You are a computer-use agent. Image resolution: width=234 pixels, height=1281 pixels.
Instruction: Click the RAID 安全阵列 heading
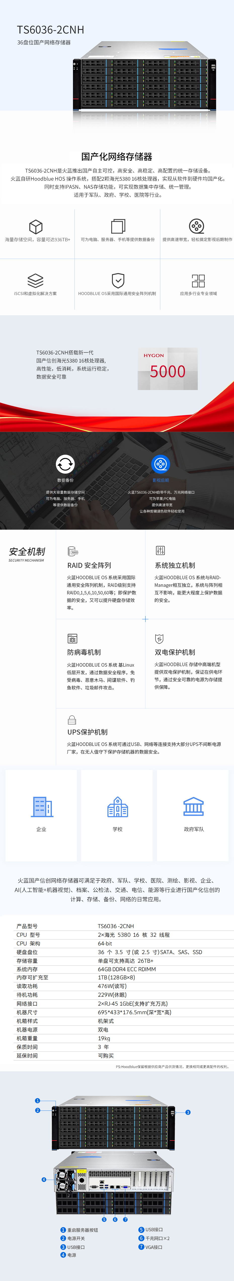(x=89, y=565)
